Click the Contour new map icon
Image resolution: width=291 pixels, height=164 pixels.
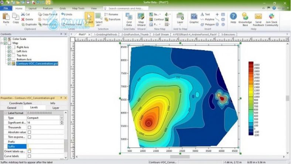coord(151,19)
